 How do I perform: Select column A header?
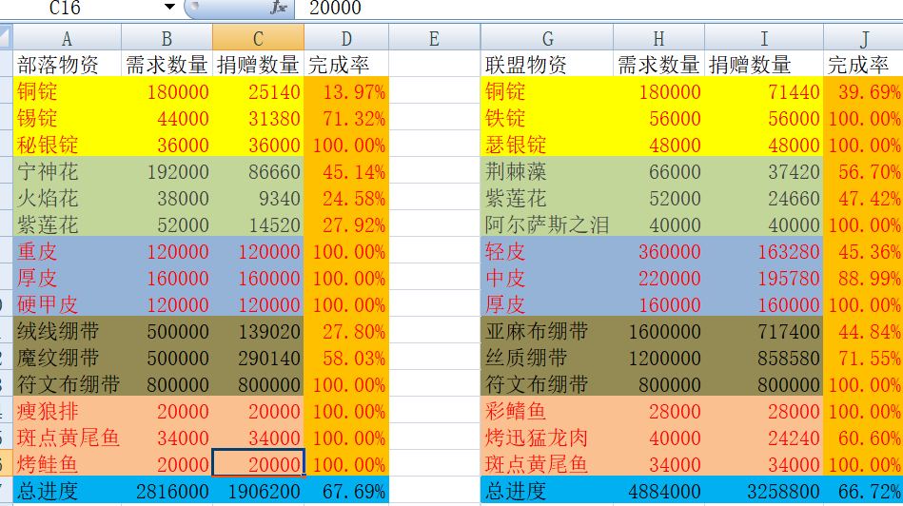point(67,39)
